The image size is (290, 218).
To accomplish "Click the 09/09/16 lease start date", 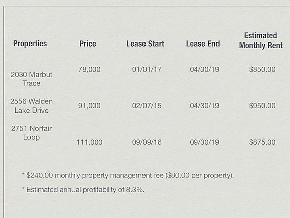I will point(147,142).
